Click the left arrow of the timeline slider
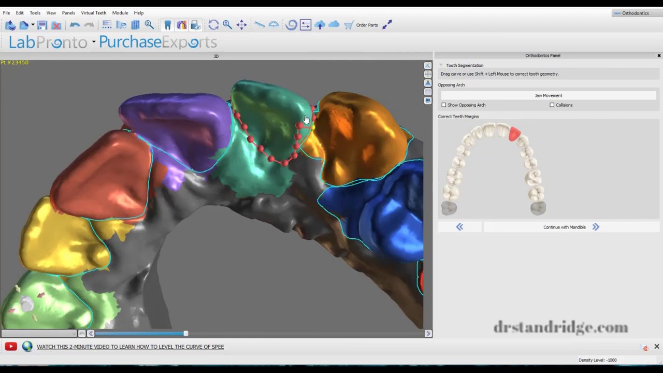 [x=91, y=334]
